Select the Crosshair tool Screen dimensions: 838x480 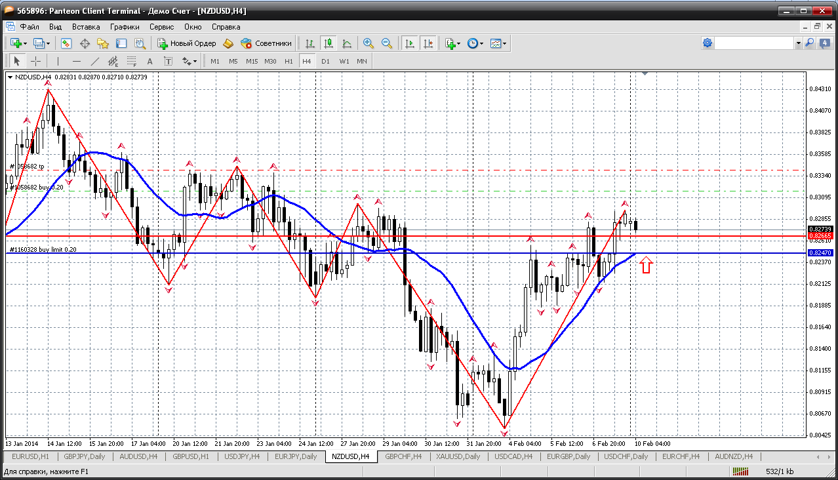coord(35,61)
